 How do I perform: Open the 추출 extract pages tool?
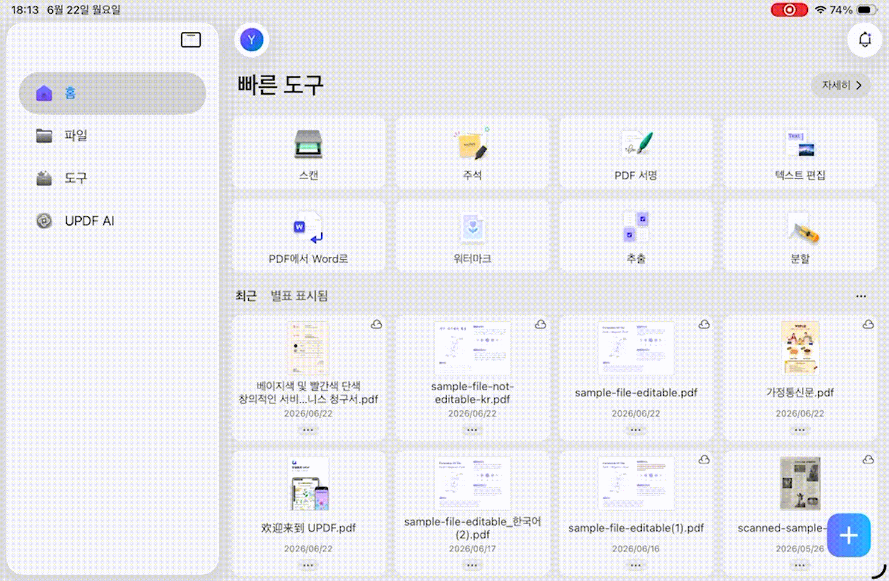[x=636, y=236]
